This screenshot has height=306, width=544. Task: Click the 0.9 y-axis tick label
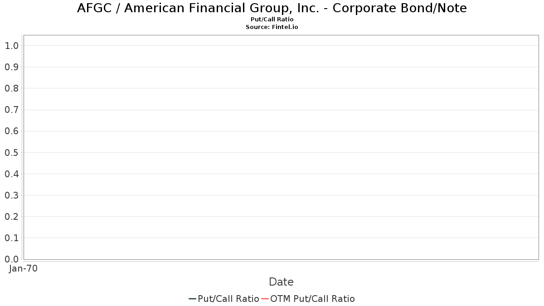[x=11, y=67]
